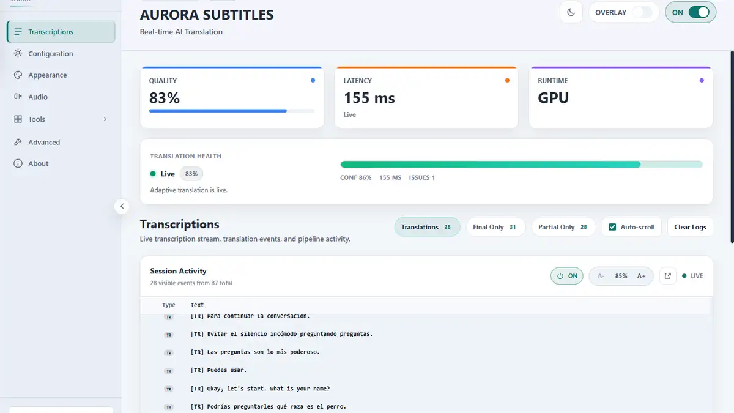734x413 pixels.
Task: Select the Partial Only 28 filter
Action: point(563,227)
